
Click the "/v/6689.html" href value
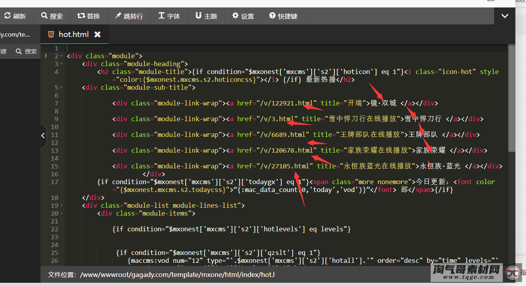283,135
